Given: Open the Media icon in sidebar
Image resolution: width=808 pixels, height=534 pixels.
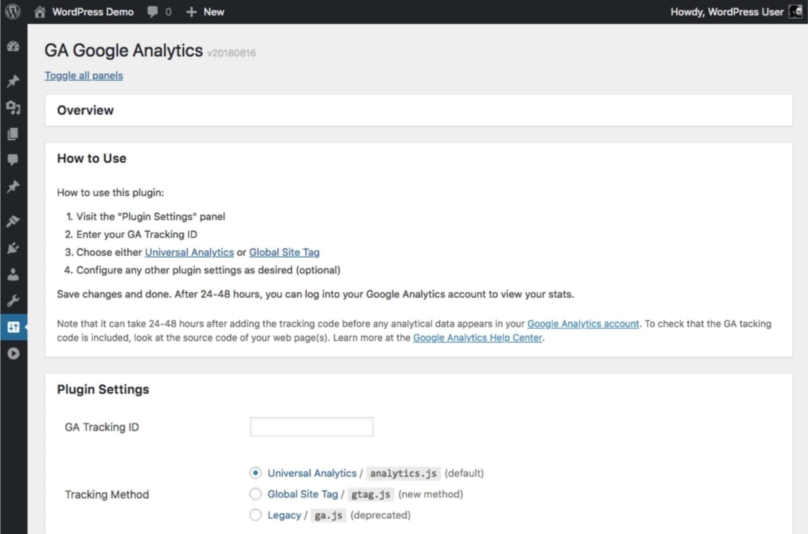Looking at the screenshot, I should (x=13, y=107).
